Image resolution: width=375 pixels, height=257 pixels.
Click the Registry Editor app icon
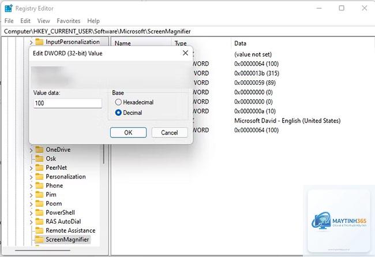click(9, 9)
